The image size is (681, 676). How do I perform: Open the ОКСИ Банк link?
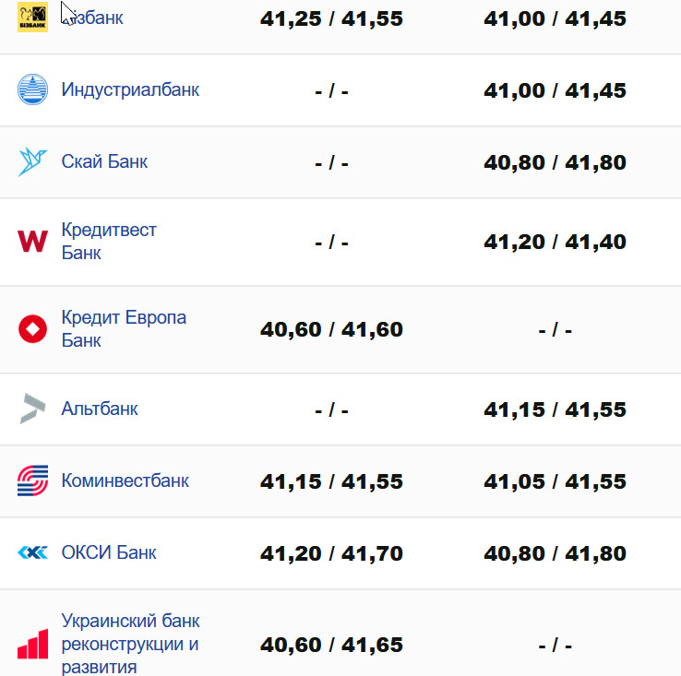(109, 552)
